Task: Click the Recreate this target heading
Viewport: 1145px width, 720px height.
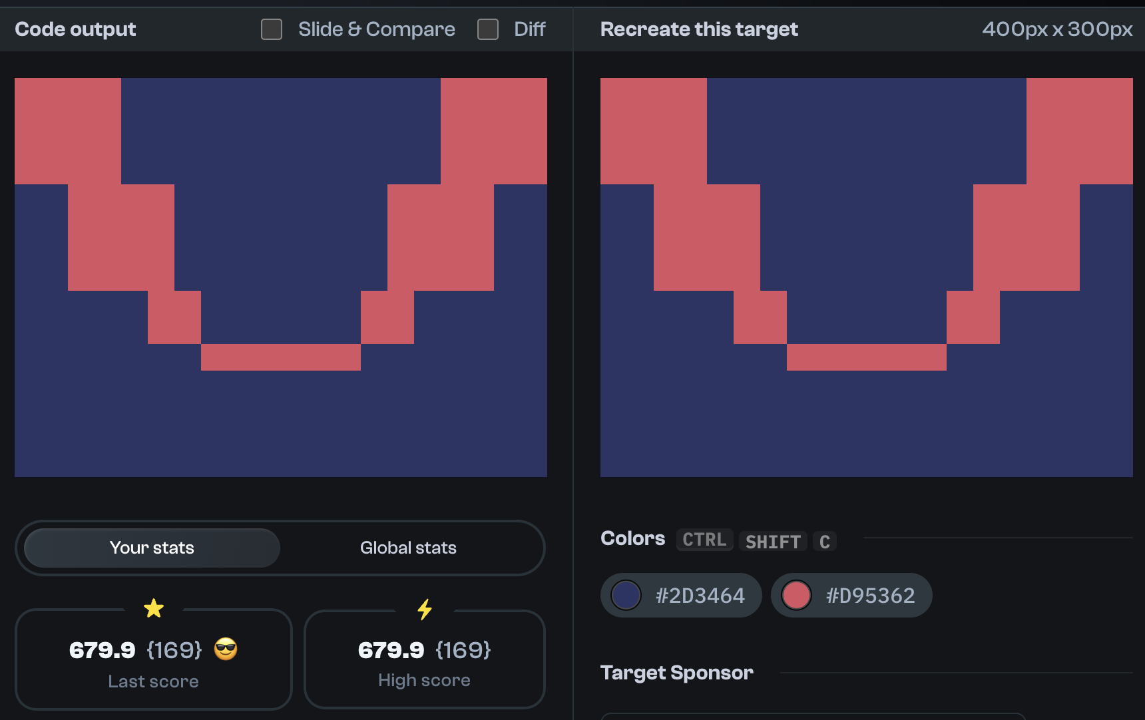Action: click(x=699, y=29)
